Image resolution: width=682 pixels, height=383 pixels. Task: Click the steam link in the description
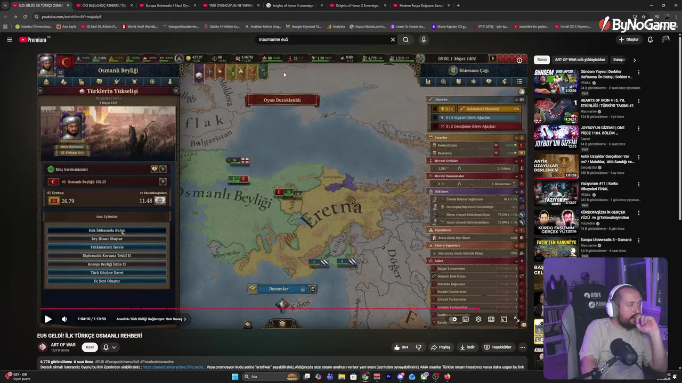click(x=173, y=367)
